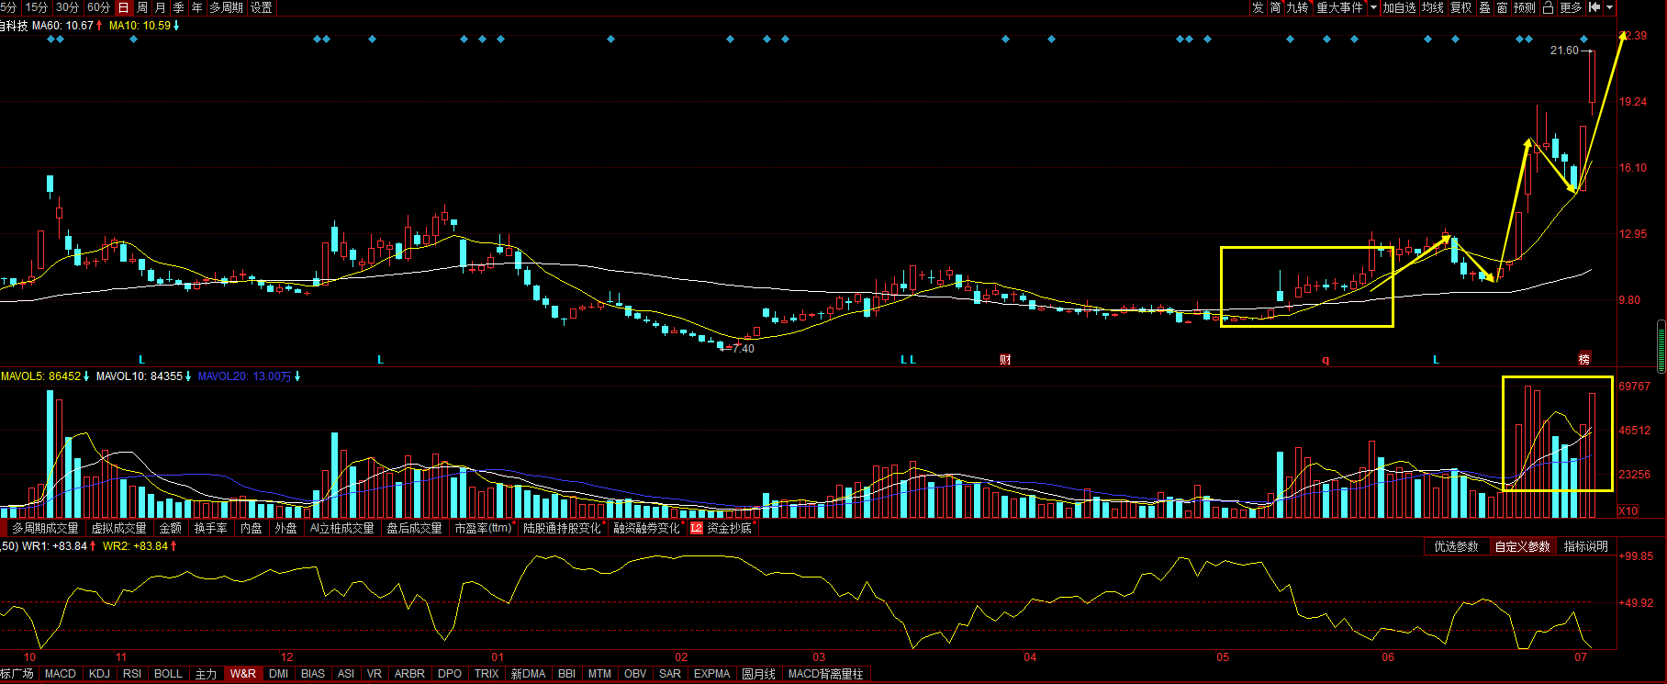Select the W&R indicator tab
This screenshot has height=684, width=1667.
(243, 674)
